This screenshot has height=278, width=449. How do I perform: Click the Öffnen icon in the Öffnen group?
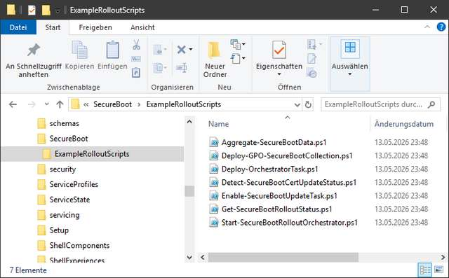click(x=311, y=44)
